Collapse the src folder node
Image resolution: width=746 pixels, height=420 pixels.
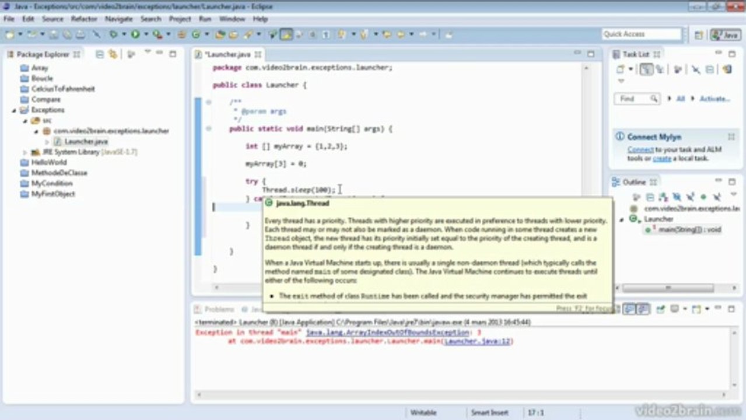[26, 121]
